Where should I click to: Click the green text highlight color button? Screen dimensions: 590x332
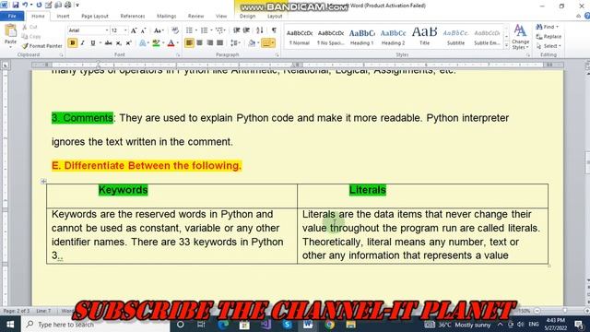156,43
